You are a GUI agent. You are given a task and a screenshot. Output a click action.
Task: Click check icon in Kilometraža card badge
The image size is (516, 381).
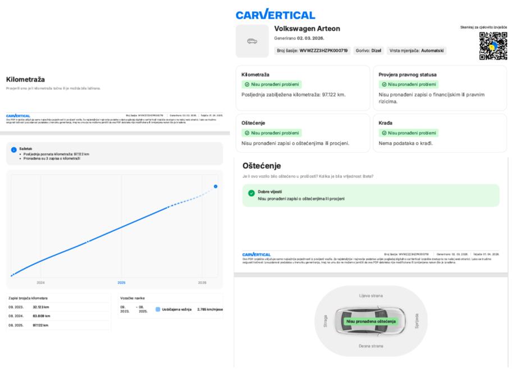tap(247, 85)
